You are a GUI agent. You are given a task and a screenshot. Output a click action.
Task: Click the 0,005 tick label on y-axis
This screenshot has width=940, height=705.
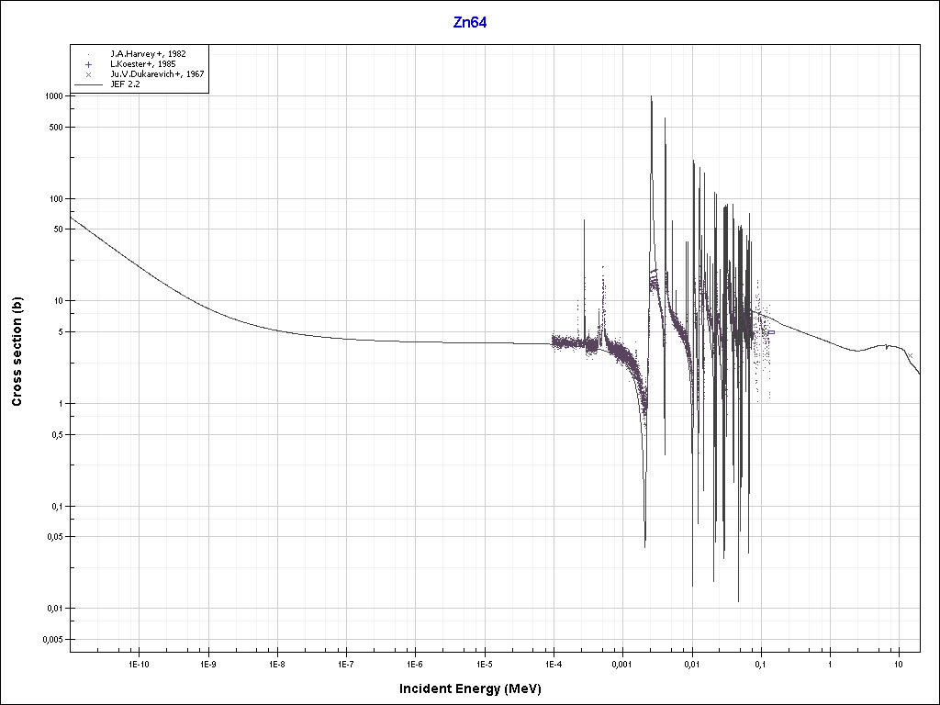(x=50, y=639)
